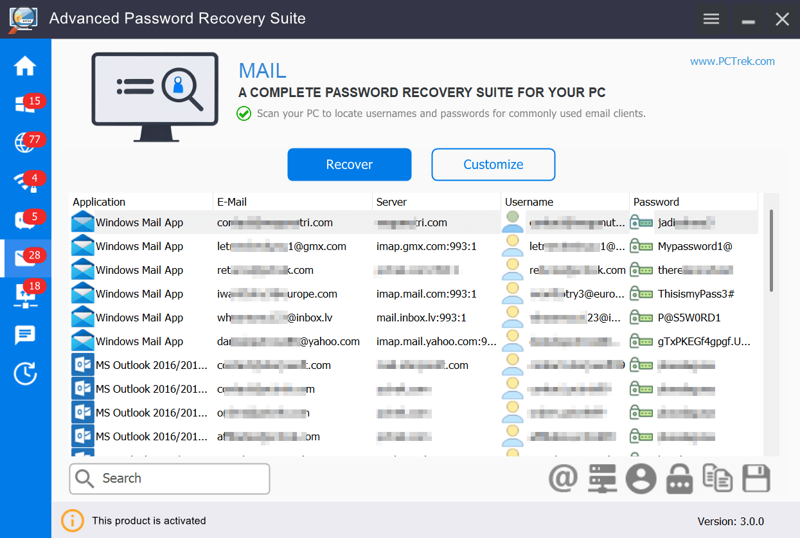This screenshot has width=800, height=538.
Task: Click the user account icon in bottom toolbar
Action: pos(641,479)
